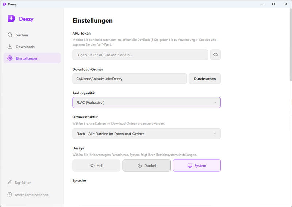This screenshot has width=292, height=207.
Task: Choose the Hell light theme
Action: coord(96,165)
